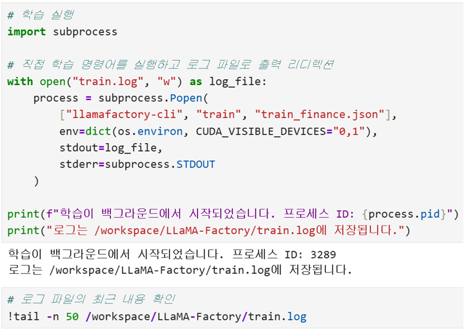Click the 'with open("train.log", "w")' line

137,81
